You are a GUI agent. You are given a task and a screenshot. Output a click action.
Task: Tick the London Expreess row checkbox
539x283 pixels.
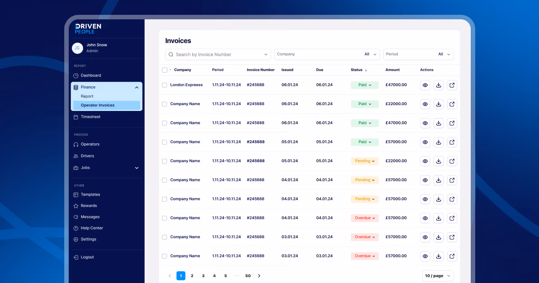pos(164,85)
